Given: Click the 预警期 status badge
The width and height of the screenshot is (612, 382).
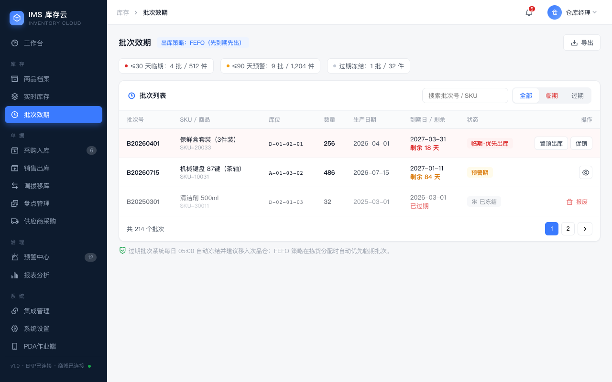Looking at the screenshot, I should [480, 172].
